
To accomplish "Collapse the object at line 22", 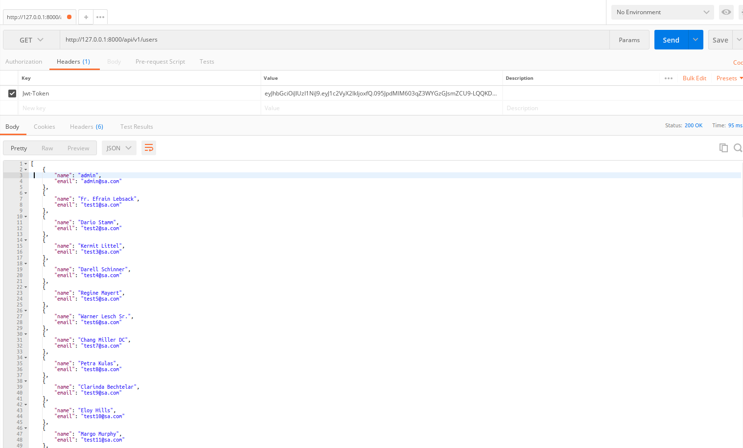I will [x=26, y=287].
